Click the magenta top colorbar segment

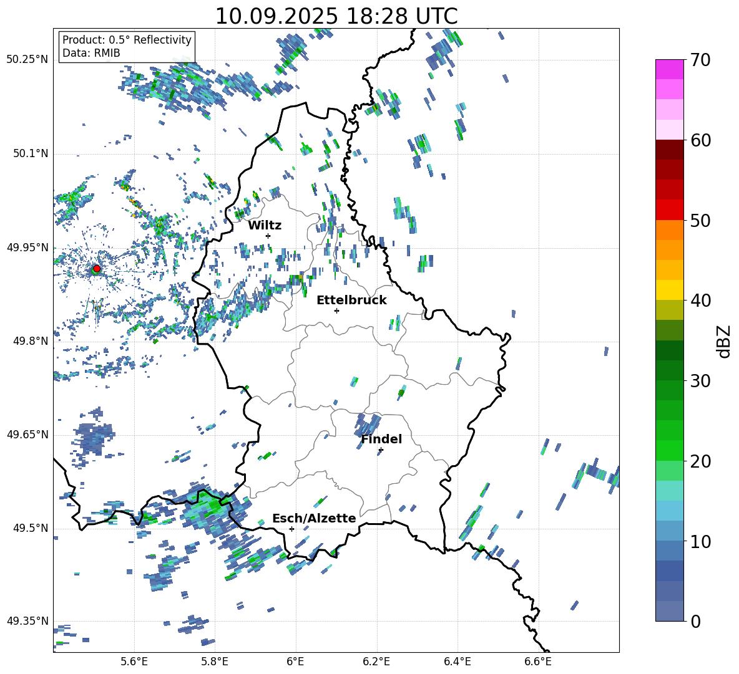click(x=670, y=70)
